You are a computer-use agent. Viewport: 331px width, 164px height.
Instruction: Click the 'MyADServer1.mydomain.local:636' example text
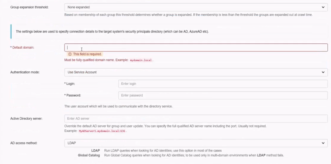click(102, 131)
